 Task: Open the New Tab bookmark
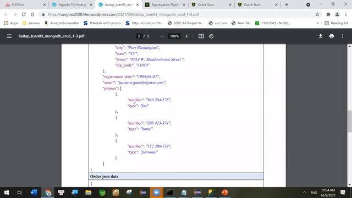tap(241, 23)
